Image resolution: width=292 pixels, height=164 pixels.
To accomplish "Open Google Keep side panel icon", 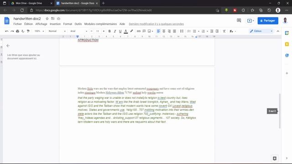I will pyautogui.click(x=287, y=44).
